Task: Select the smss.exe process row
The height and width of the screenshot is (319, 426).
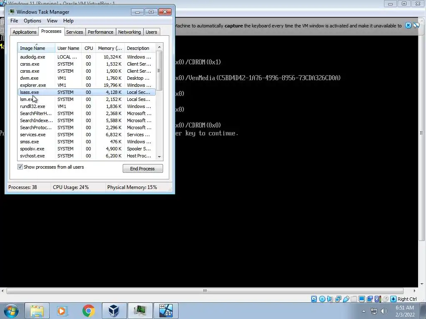Action: 87,142
